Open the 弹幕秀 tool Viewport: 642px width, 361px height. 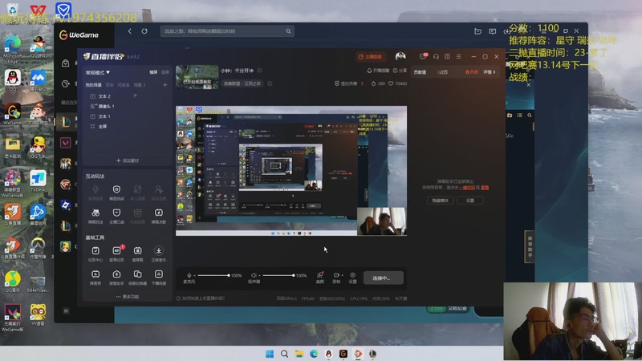95,277
